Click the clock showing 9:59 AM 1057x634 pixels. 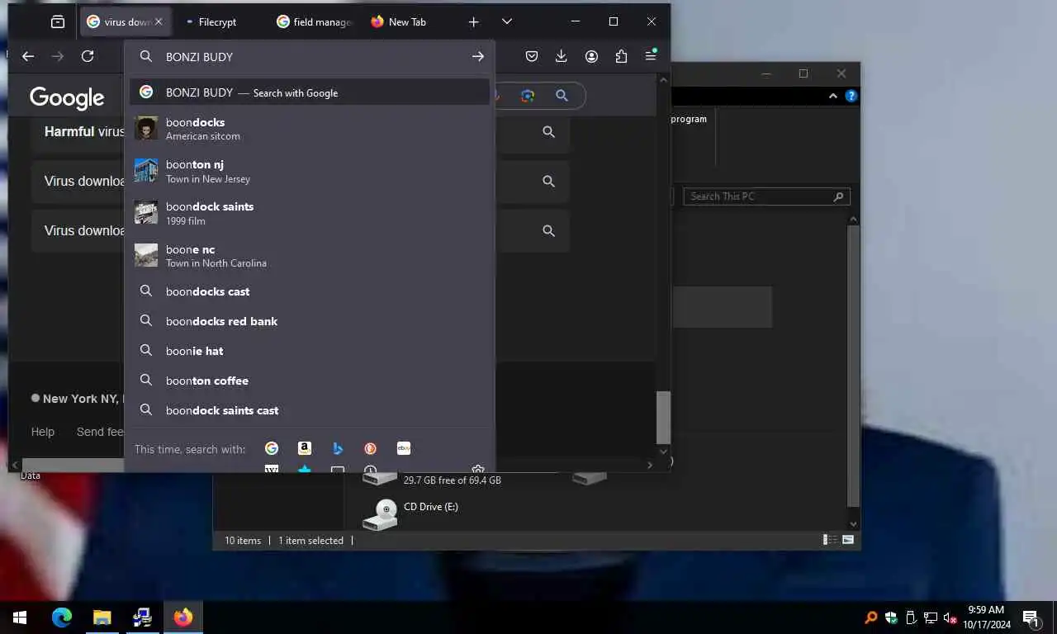986,610
